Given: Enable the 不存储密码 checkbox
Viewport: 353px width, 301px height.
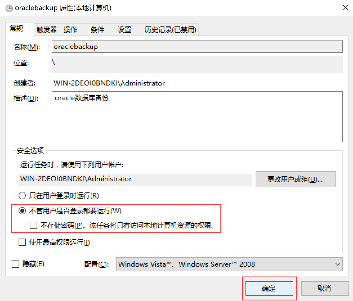Looking at the screenshot, I should tap(33, 225).
